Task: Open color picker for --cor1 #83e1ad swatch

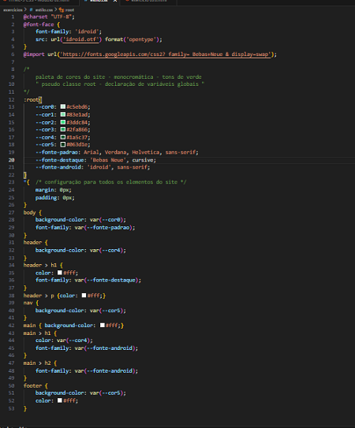Action: [63, 114]
